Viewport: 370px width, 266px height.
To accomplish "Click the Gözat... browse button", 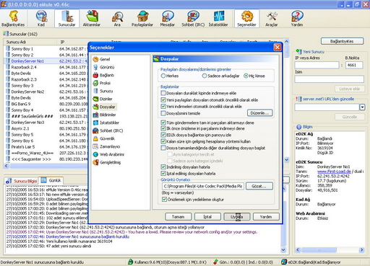I will 259,186.
